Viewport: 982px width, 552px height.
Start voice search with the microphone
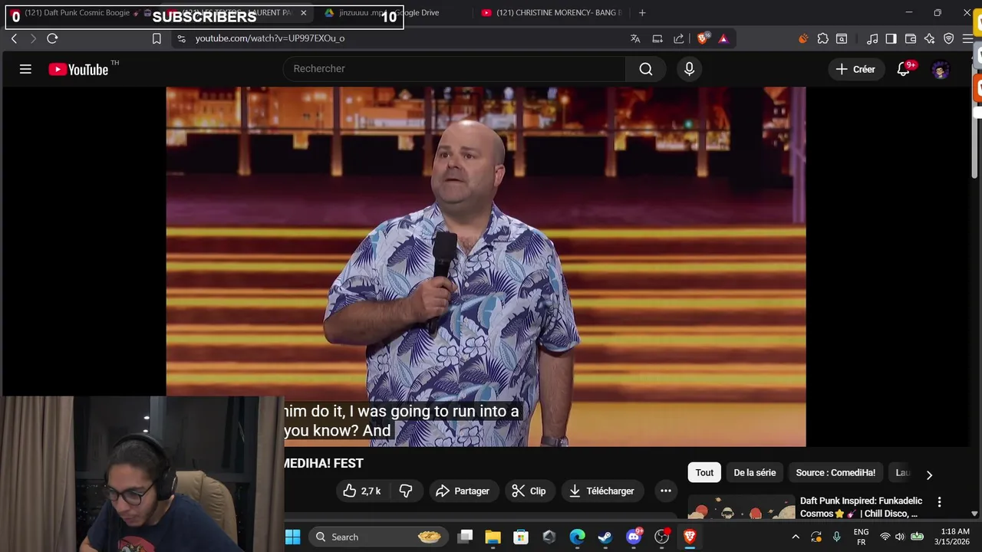(689, 69)
